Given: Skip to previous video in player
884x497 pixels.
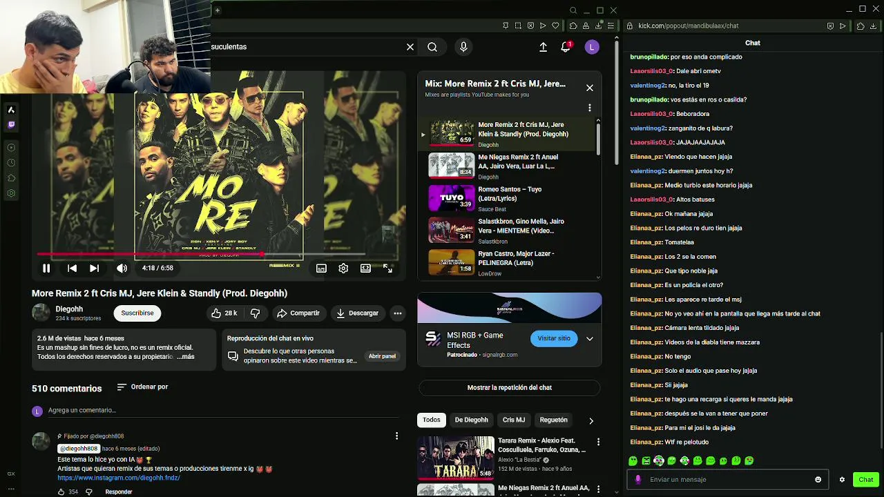Looking at the screenshot, I should [72, 268].
